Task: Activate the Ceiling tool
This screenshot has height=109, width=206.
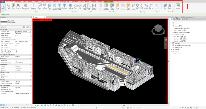Action: click(44, 6)
